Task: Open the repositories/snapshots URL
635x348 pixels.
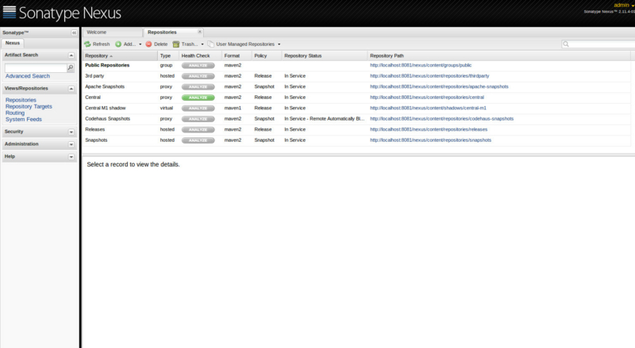Action: tap(430, 140)
